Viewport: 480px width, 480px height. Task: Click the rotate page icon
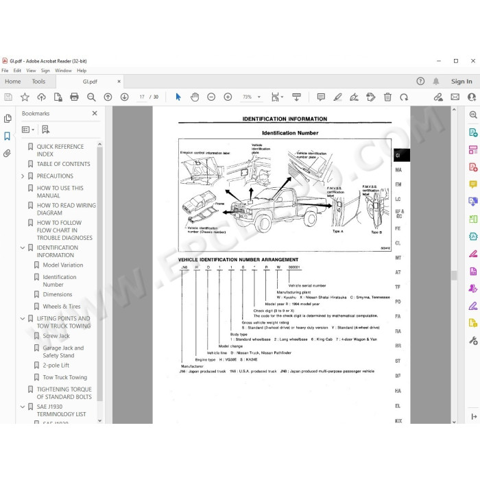(x=404, y=97)
